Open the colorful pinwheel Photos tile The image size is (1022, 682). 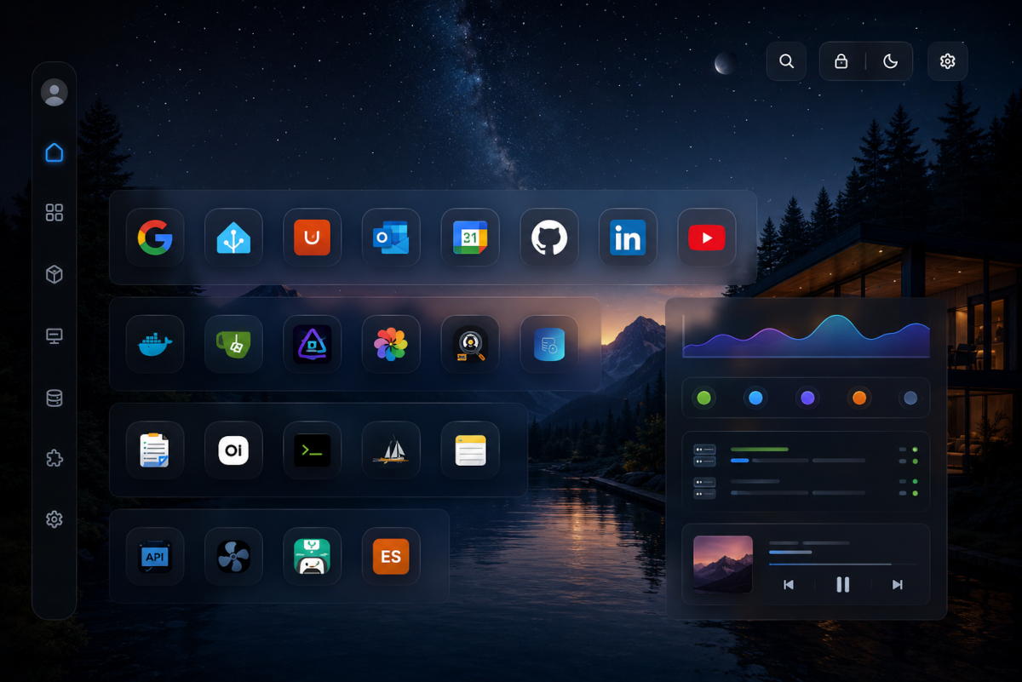pos(391,344)
